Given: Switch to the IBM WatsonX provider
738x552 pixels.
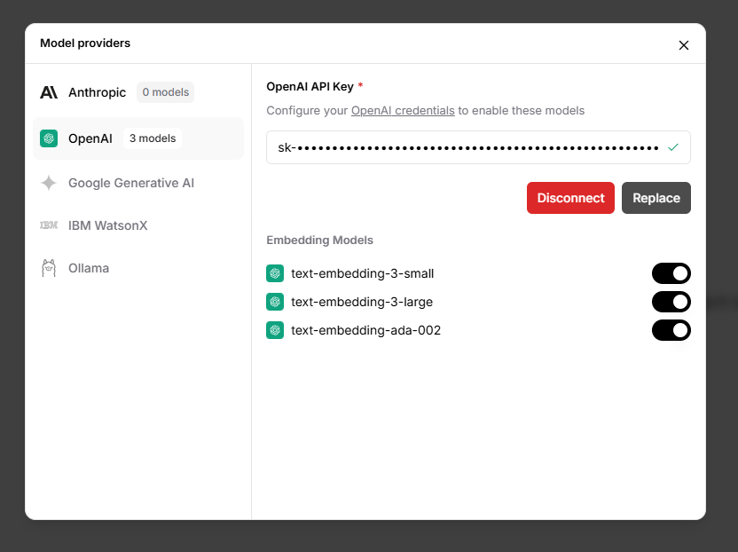Looking at the screenshot, I should click(138, 225).
